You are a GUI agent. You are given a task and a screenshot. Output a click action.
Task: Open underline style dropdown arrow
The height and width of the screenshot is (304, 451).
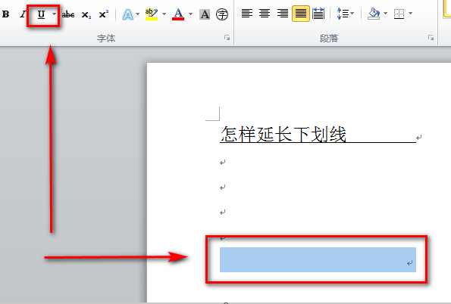[x=54, y=14]
